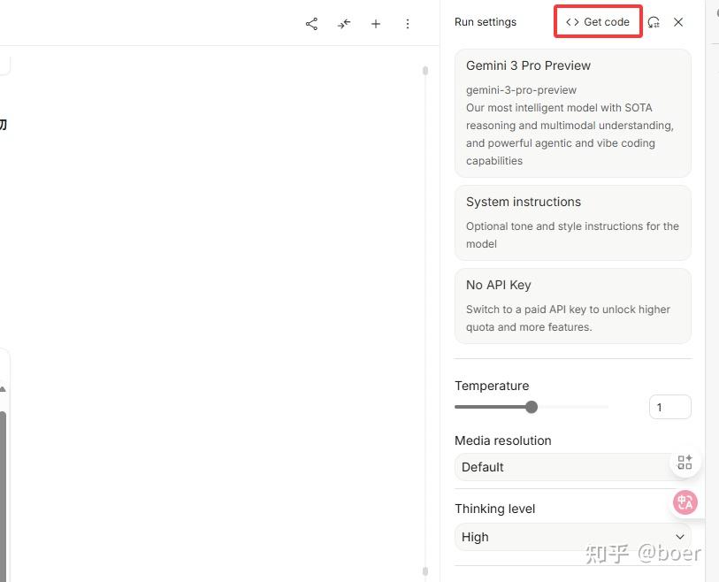Click the Media resolution label
This screenshot has height=582, width=719.
pos(502,440)
